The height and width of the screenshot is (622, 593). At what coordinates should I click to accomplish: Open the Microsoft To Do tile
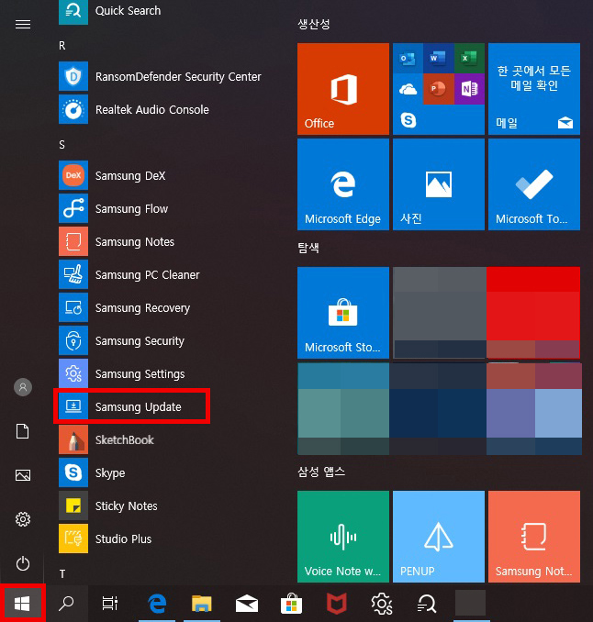coord(534,184)
